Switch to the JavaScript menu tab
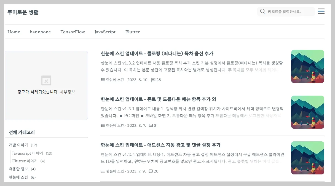The width and height of the screenshot is (335, 186). 105,32
